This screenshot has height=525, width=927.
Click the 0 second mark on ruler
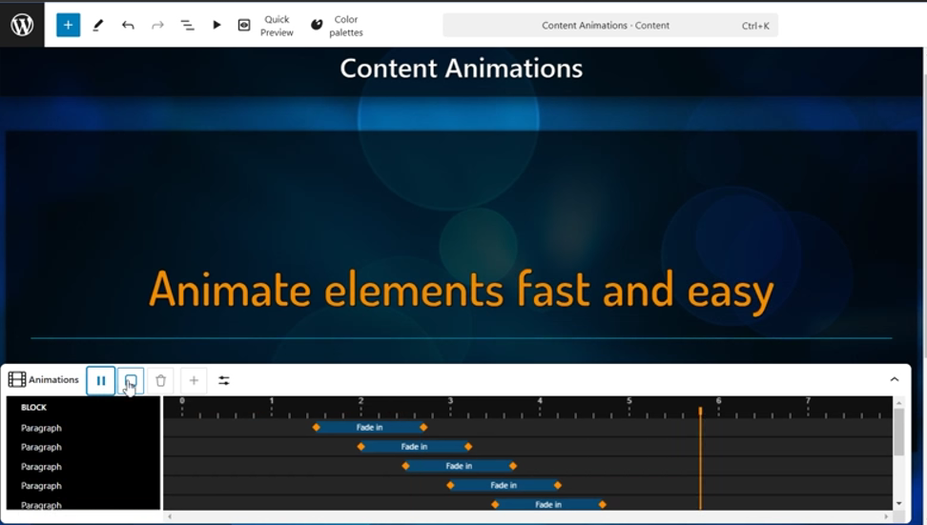(182, 401)
